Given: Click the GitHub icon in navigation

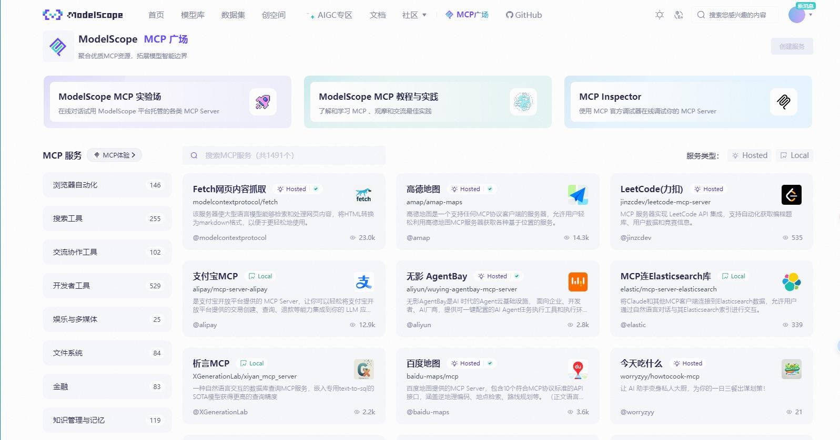Looking at the screenshot, I should 509,15.
